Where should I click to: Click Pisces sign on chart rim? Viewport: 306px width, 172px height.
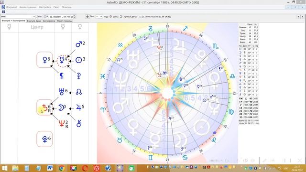point(103,76)
